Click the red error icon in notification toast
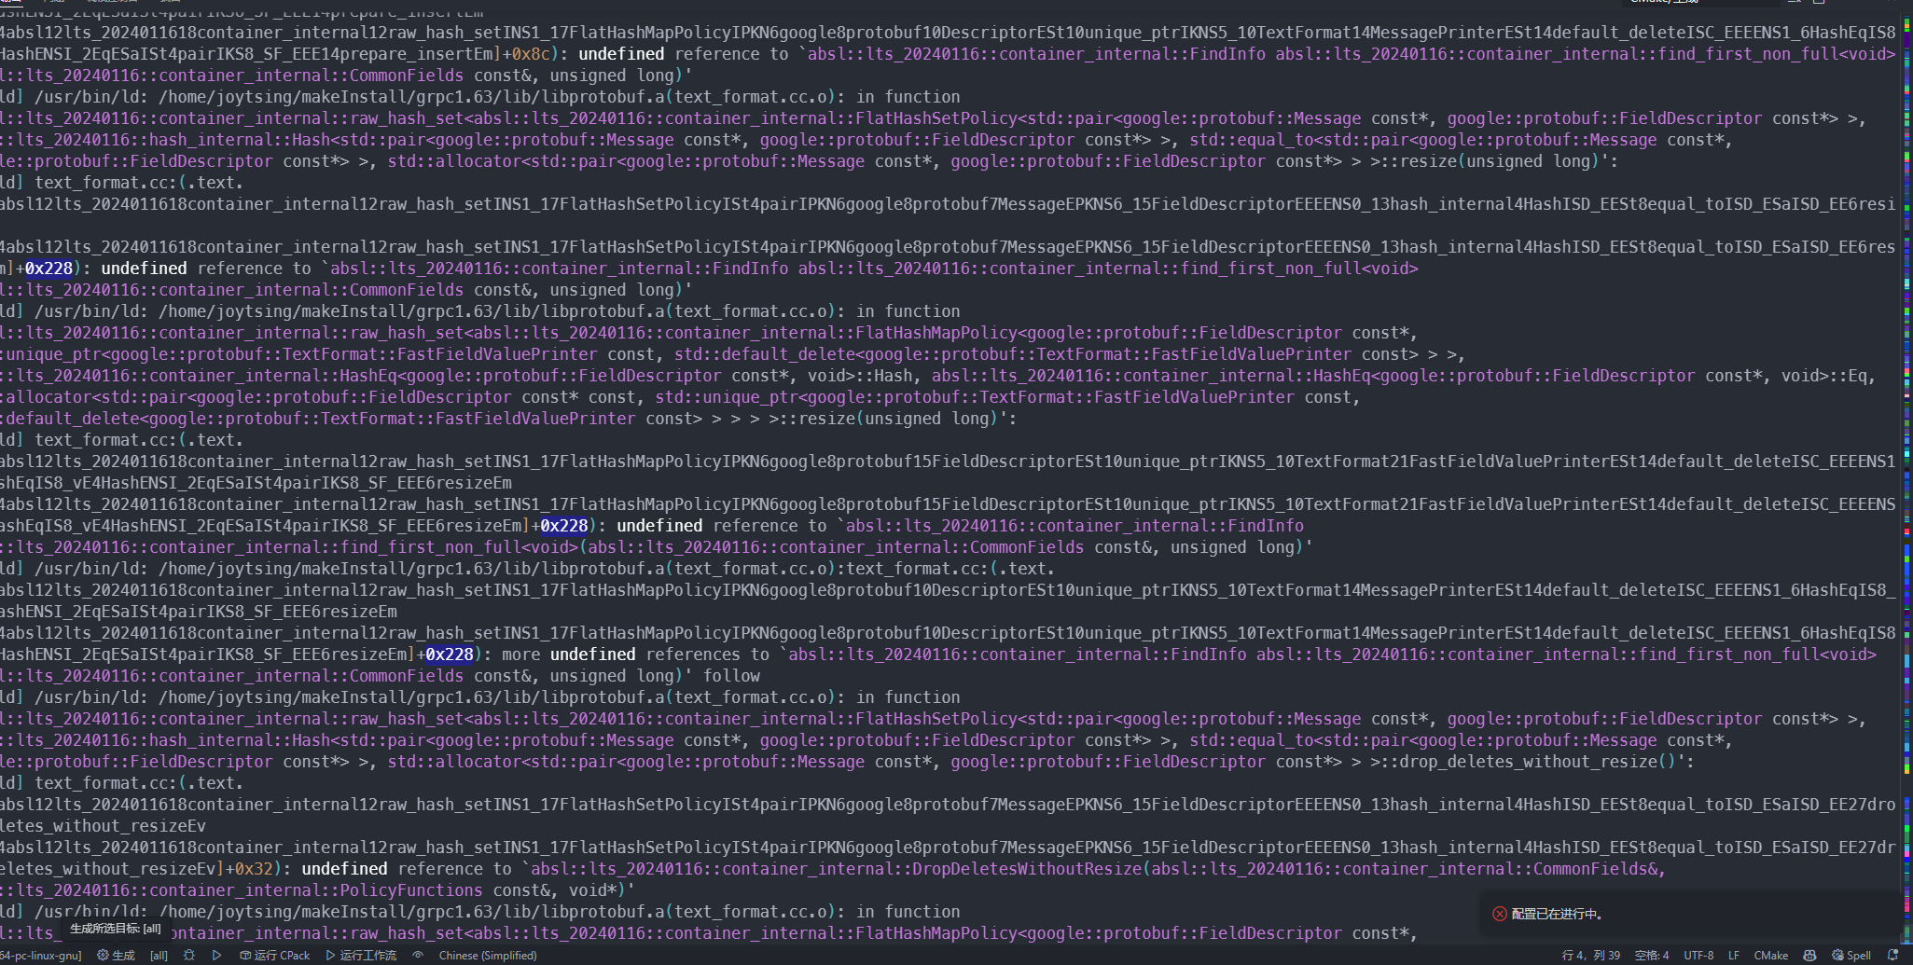1913x965 pixels. click(x=1500, y=914)
